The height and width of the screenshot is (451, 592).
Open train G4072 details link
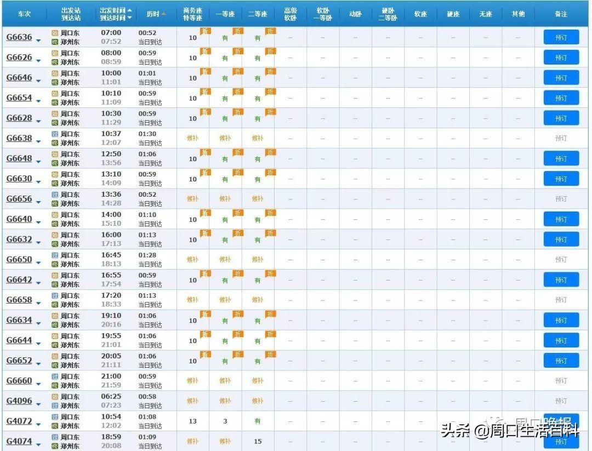click(19, 421)
